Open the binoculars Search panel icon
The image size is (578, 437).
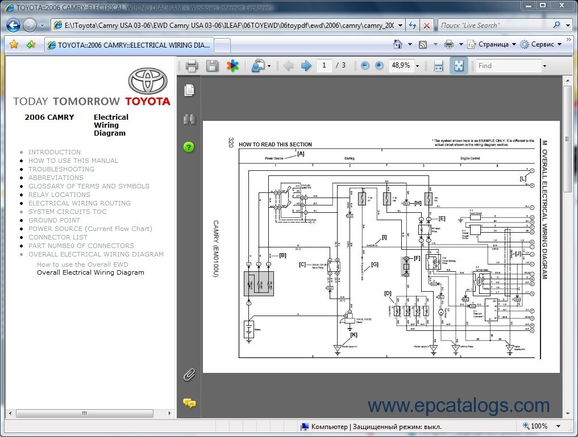[189, 119]
